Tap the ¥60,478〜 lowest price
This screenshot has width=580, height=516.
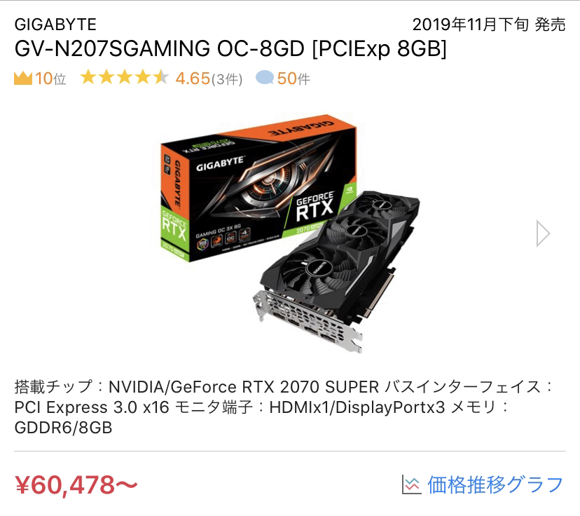[76, 484]
